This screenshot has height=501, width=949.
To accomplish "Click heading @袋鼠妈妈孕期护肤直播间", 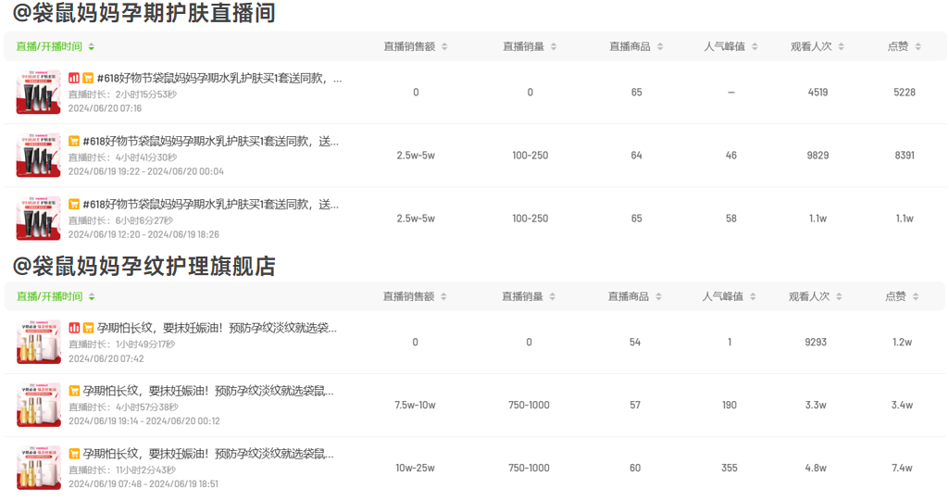I will [x=144, y=13].
